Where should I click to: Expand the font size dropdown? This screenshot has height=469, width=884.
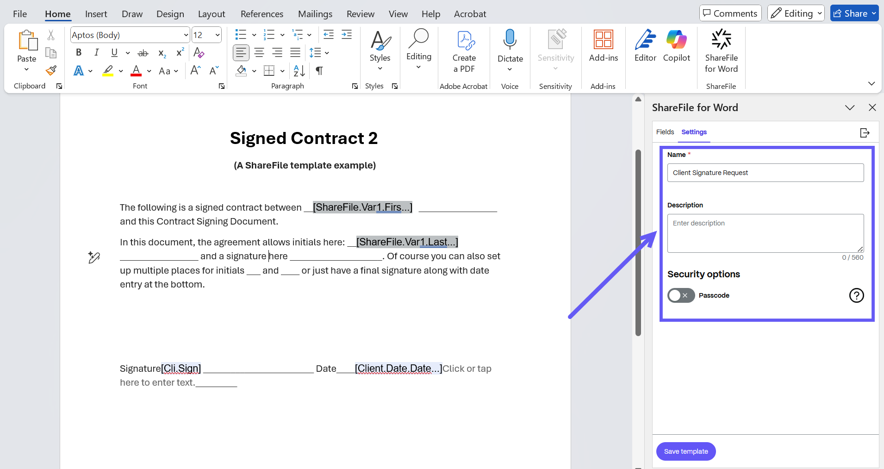(217, 35)
